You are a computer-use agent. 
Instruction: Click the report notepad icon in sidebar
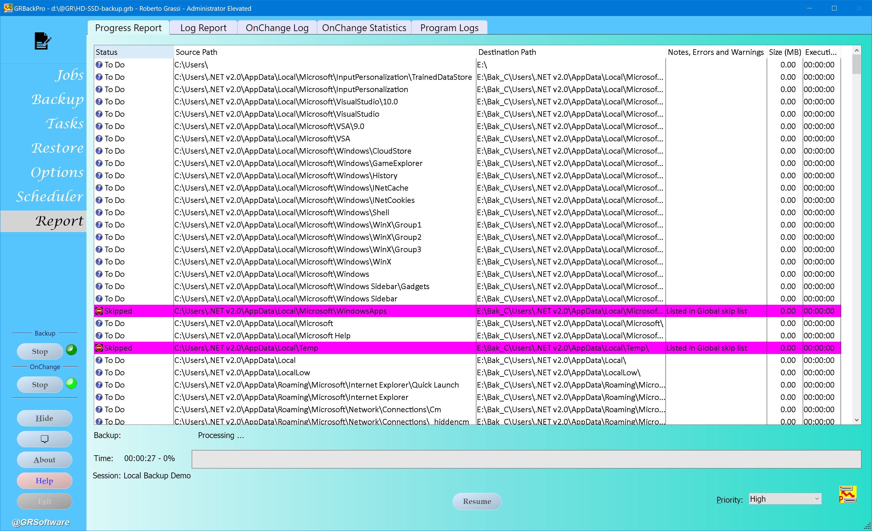point(42,41)
